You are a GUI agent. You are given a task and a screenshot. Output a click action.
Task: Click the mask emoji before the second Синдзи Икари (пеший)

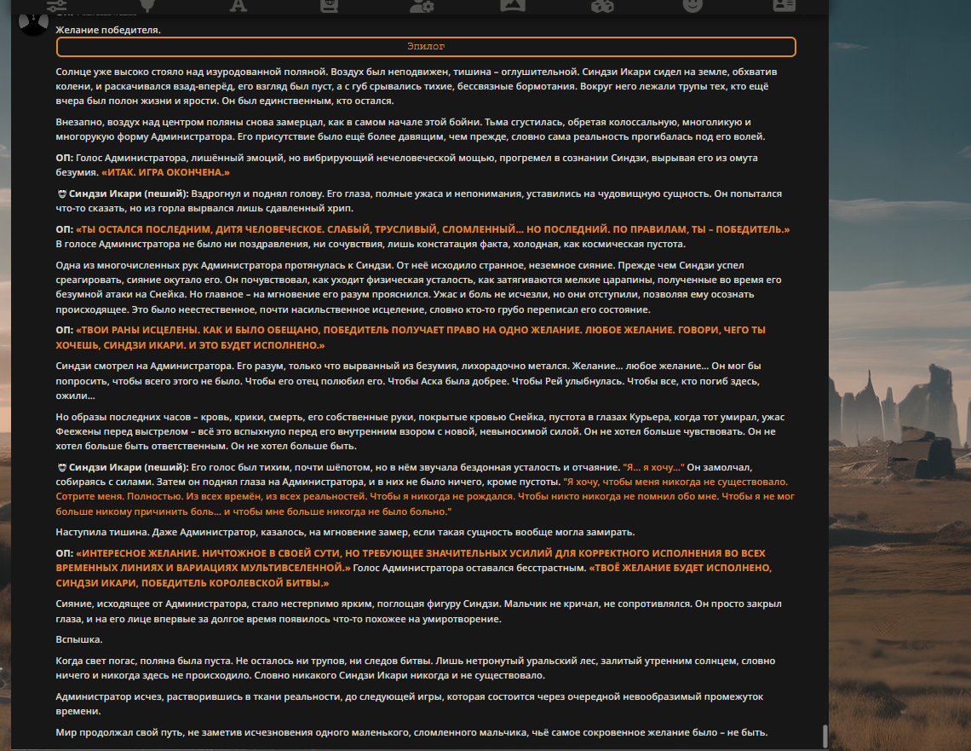pos(62,467)
